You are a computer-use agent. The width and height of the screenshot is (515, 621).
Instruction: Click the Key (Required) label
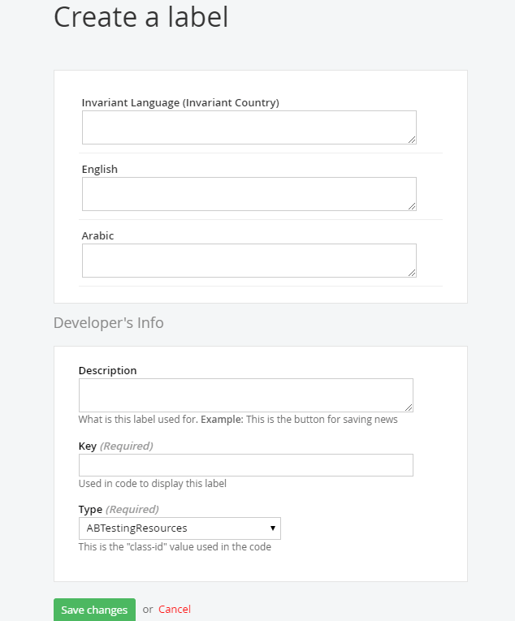(115, 446)
